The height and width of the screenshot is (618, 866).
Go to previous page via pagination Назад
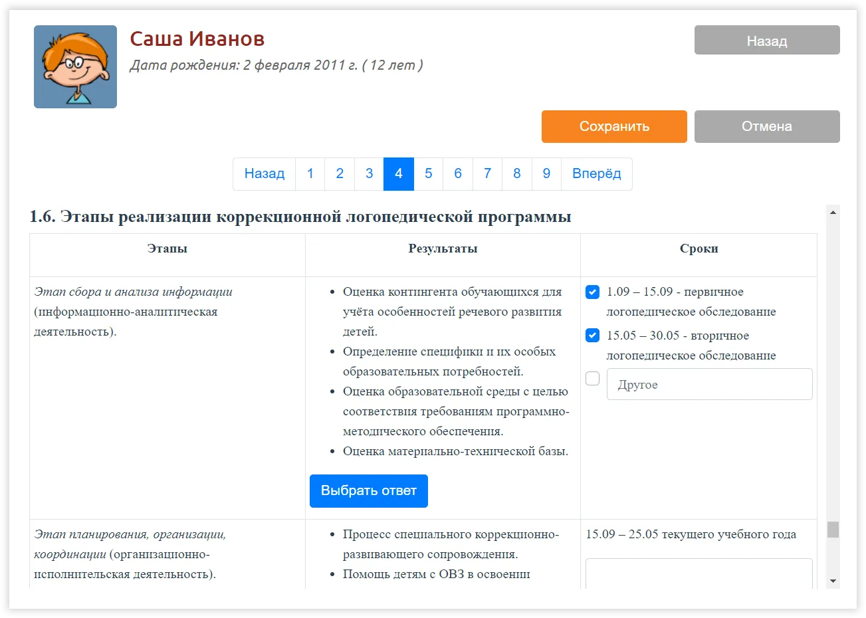click(x=264, y=174)
